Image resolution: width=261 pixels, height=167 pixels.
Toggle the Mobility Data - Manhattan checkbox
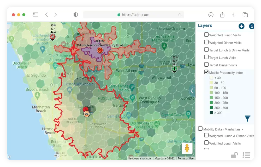click(200, 129)
